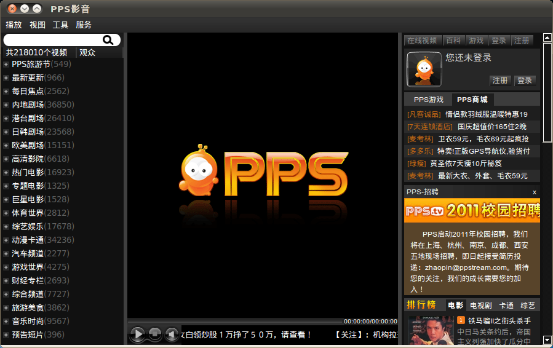553x348 pixels.
Task: Open the 注册 top tab
Action: coord(522,41)
